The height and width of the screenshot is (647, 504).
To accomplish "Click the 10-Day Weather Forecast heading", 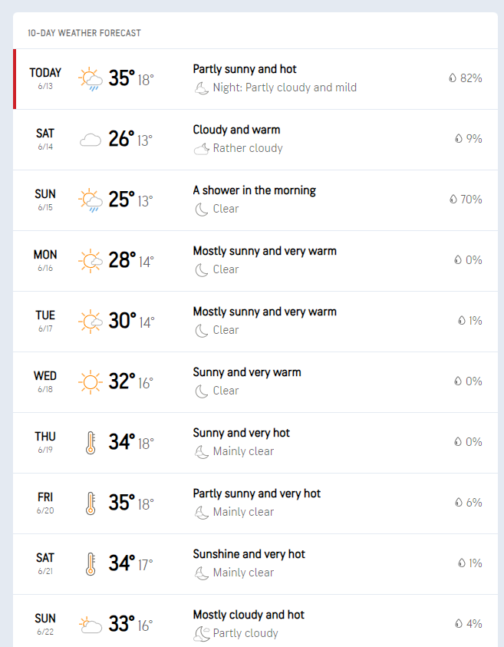I will tap(84, 33).
